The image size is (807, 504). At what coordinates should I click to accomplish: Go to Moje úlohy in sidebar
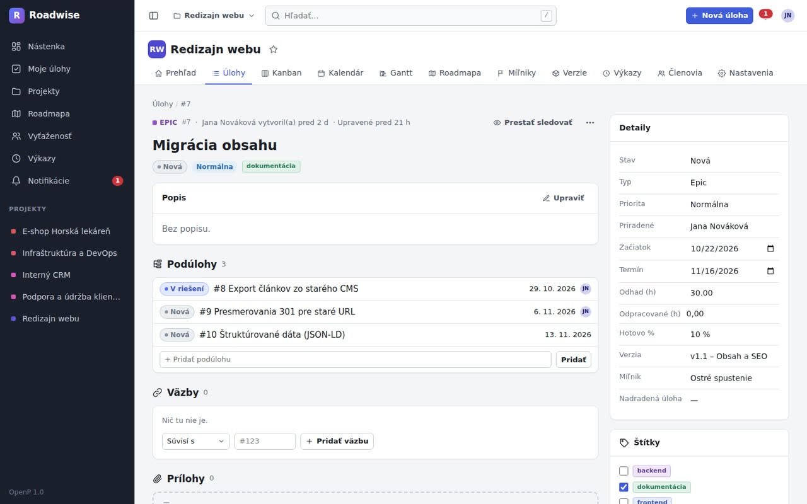coord(67,69)
